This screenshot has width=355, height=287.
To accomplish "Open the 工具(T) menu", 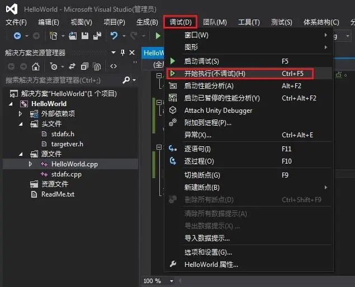I will [249, 22].
